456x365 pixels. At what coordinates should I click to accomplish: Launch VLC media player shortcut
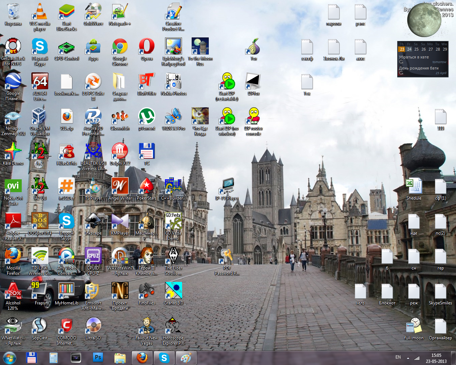pyautogui.click(x=40, y=17)
